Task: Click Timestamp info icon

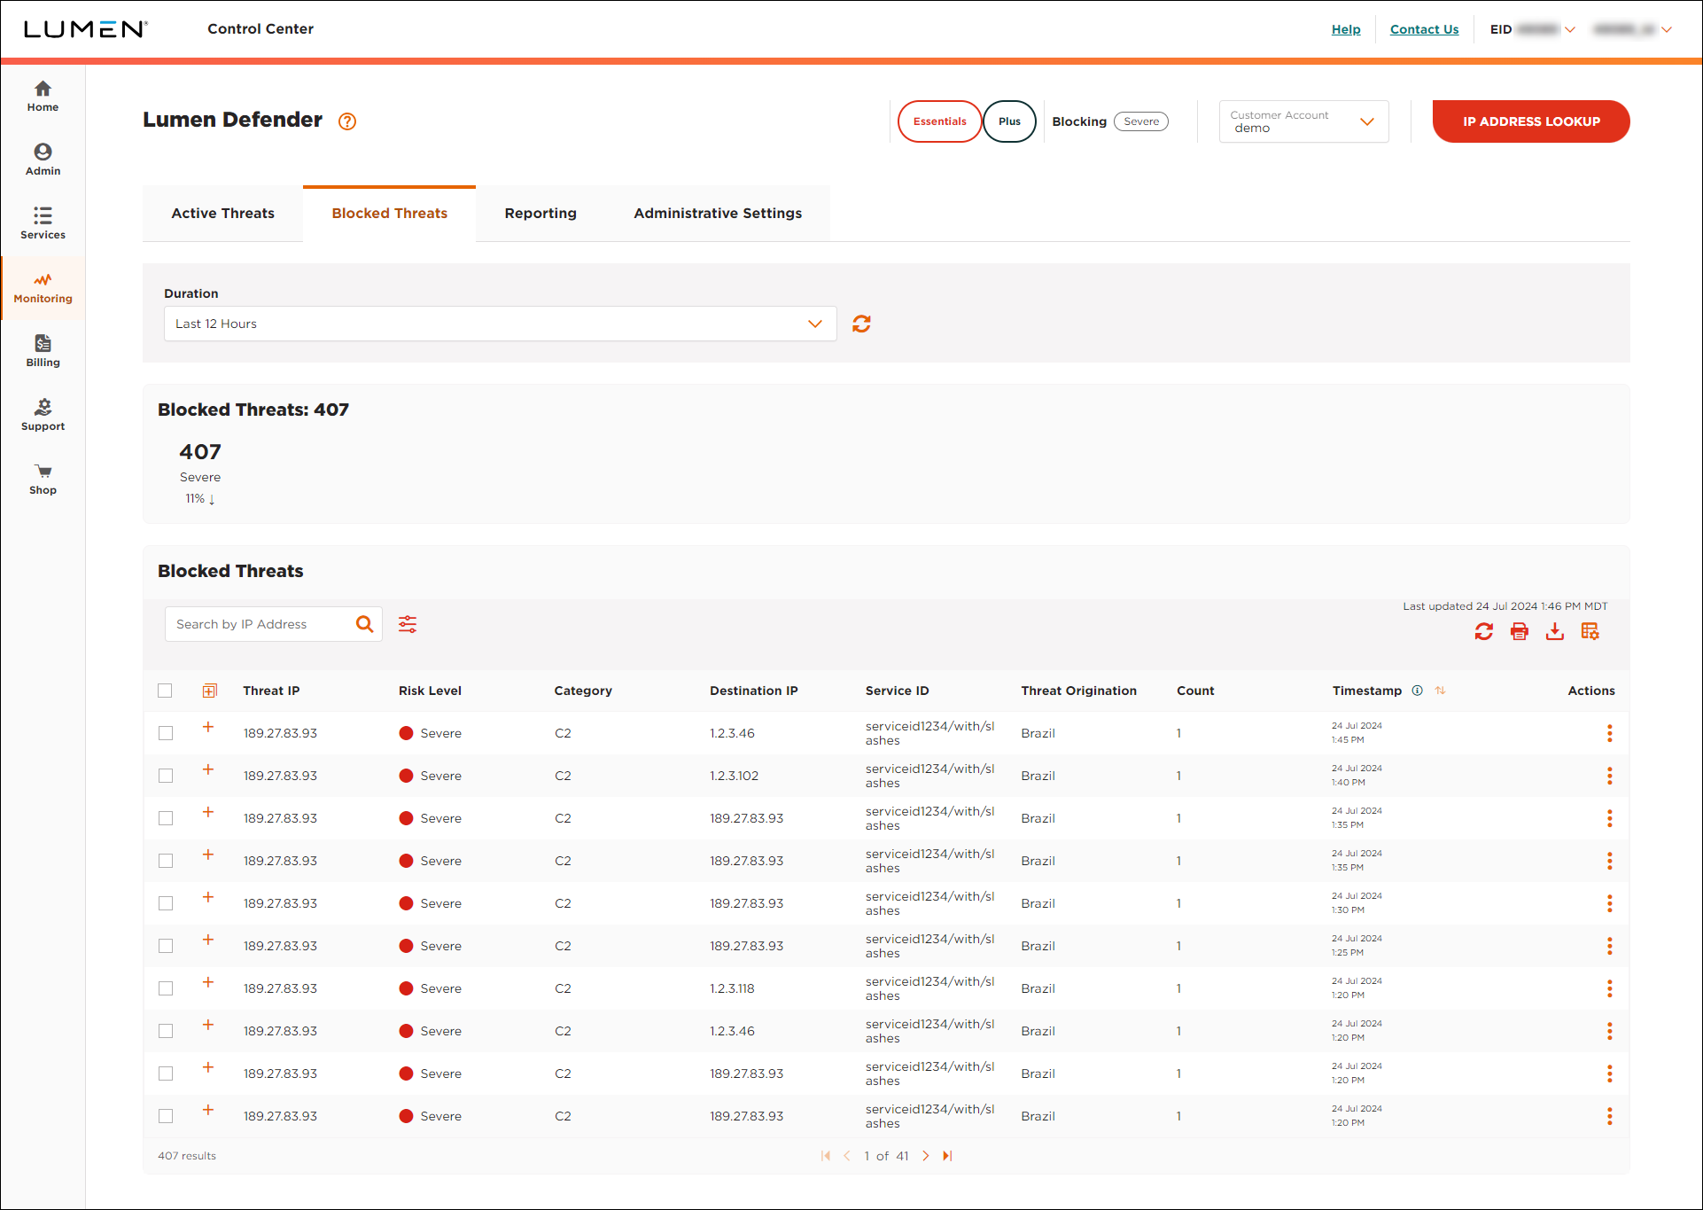Action: pyautogui.click(x=1418, y=691)
